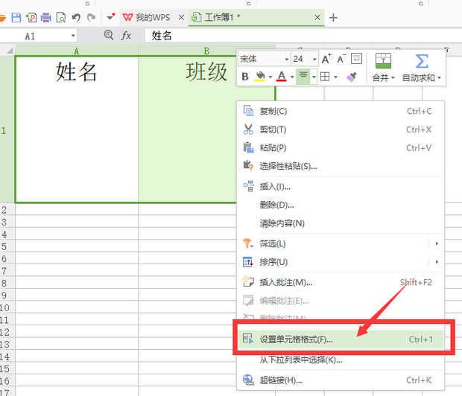
Task: Click cell A1 containing 姓名
Action: (x=77, y=129)
